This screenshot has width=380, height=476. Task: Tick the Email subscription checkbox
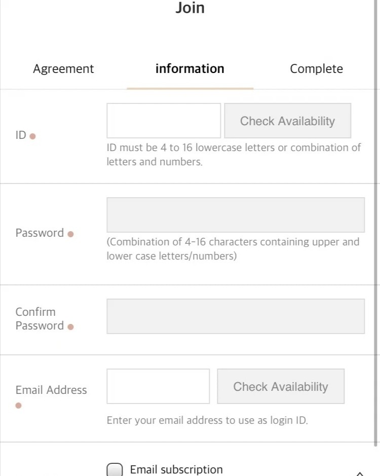(115, 469)
